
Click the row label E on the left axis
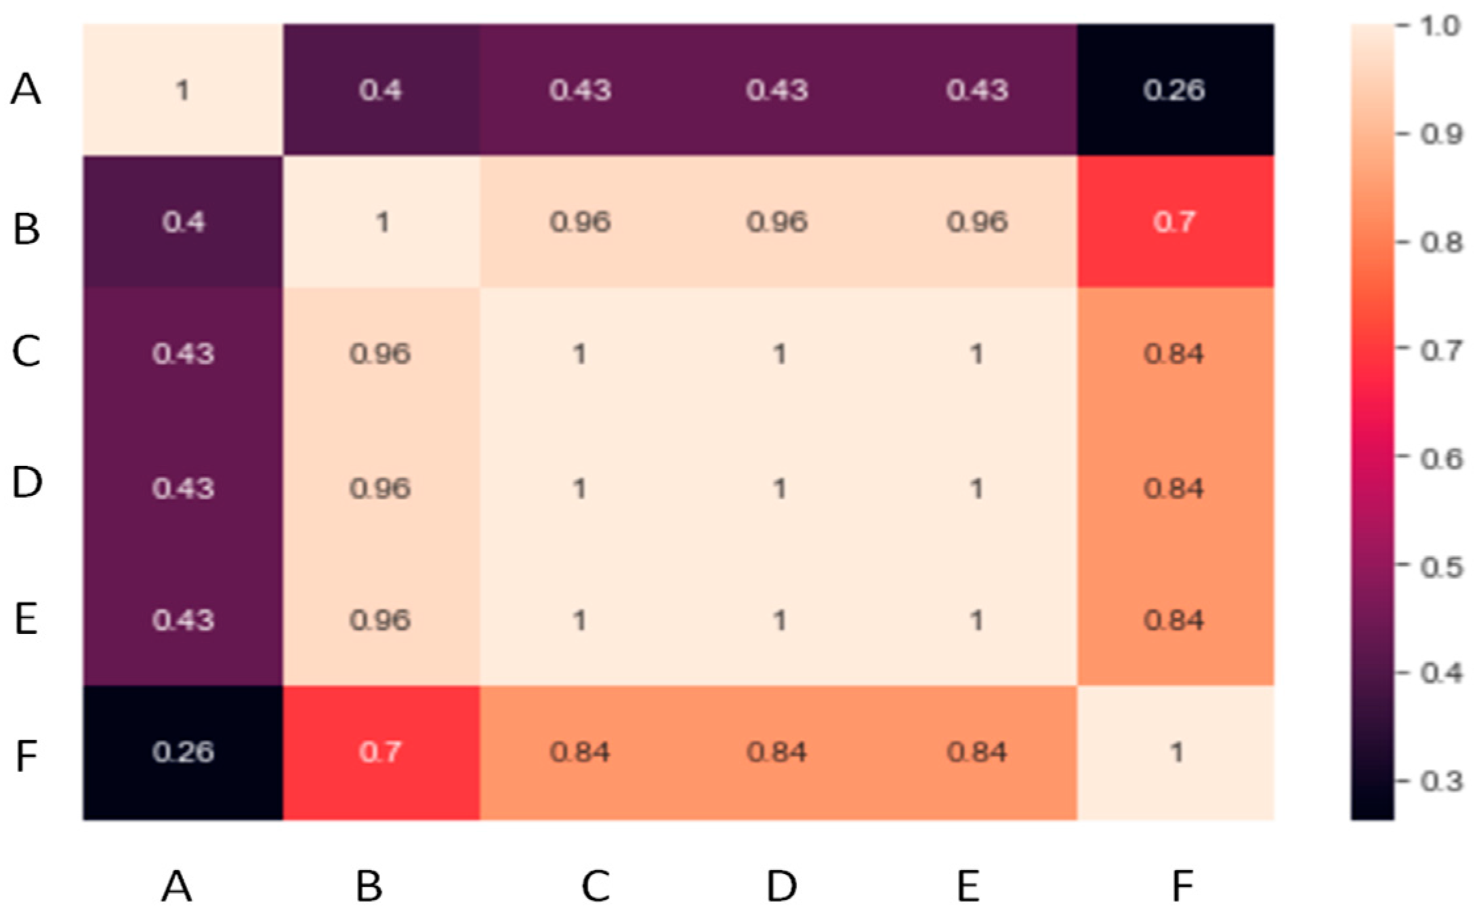26,619
